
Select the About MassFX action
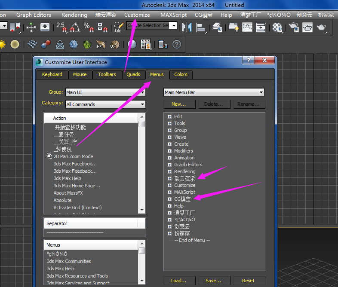[68, 193]
